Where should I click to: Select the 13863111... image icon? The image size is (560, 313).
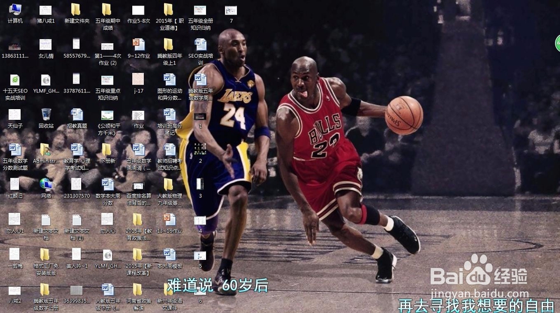[x=15, y=46]
